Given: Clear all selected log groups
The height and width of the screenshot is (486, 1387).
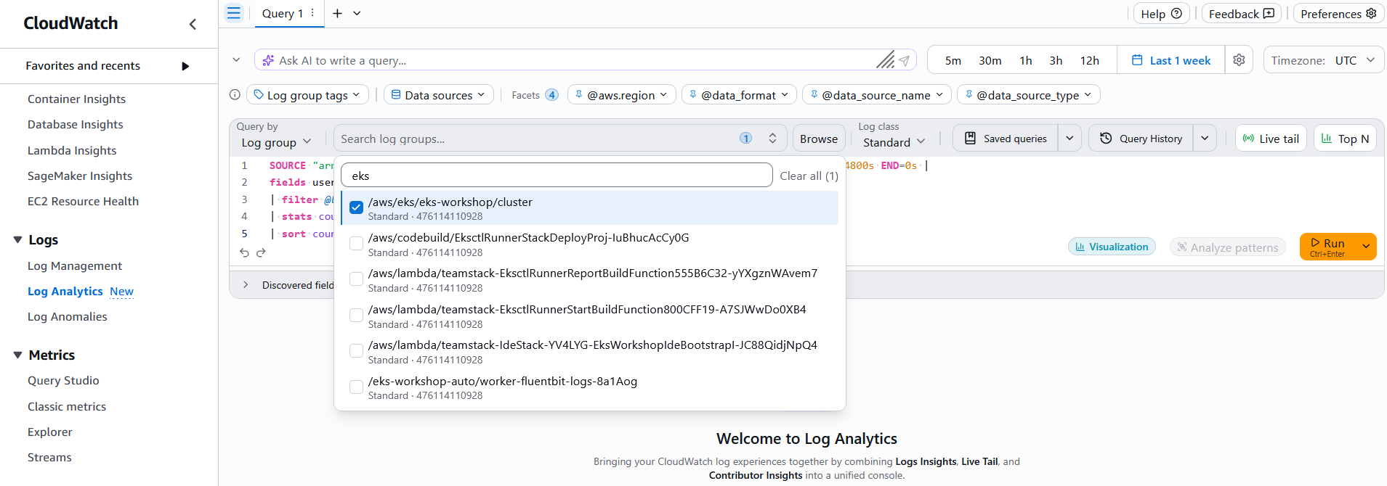Looking at the screenshot, I should [809, 176].
